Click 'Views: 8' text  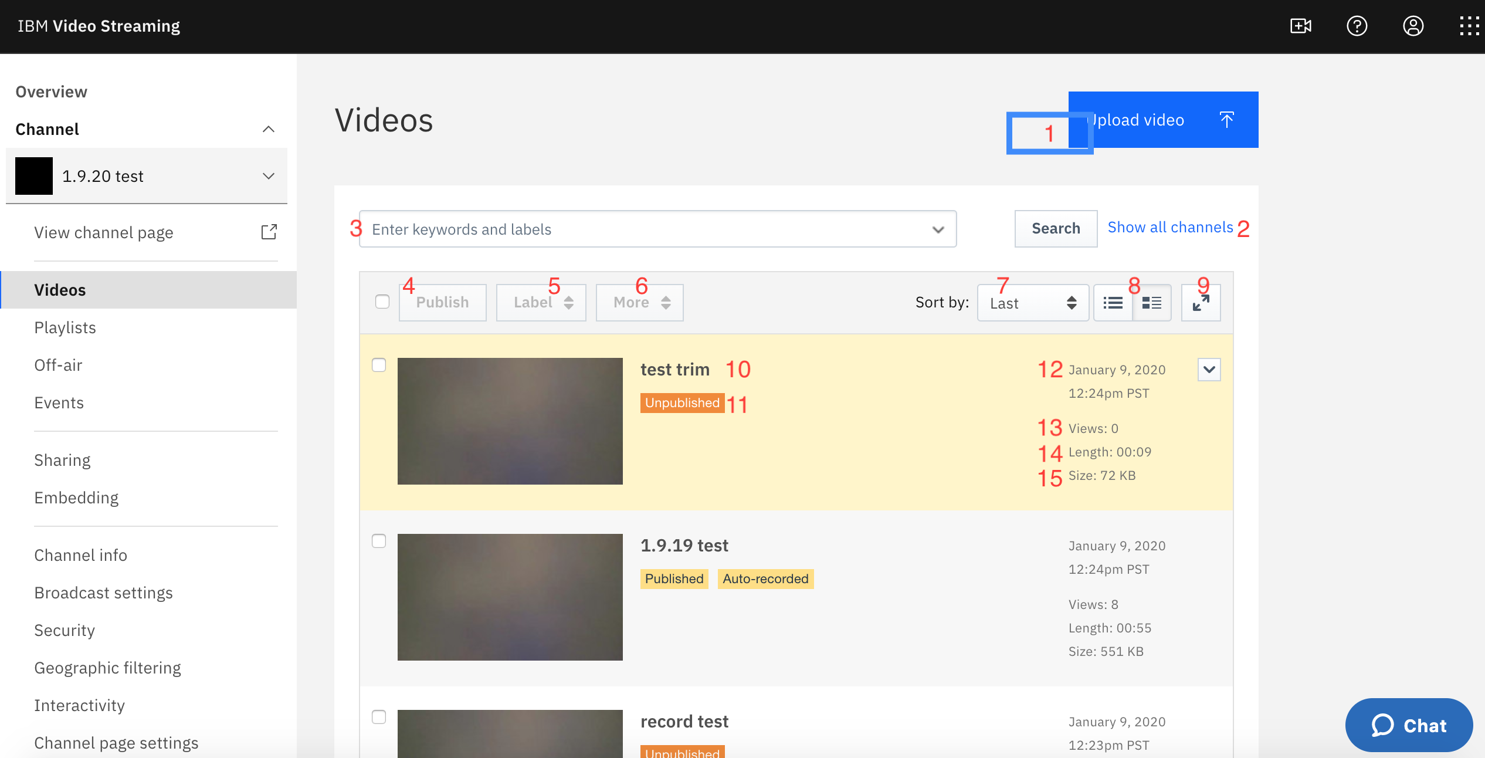(1093, 604)
